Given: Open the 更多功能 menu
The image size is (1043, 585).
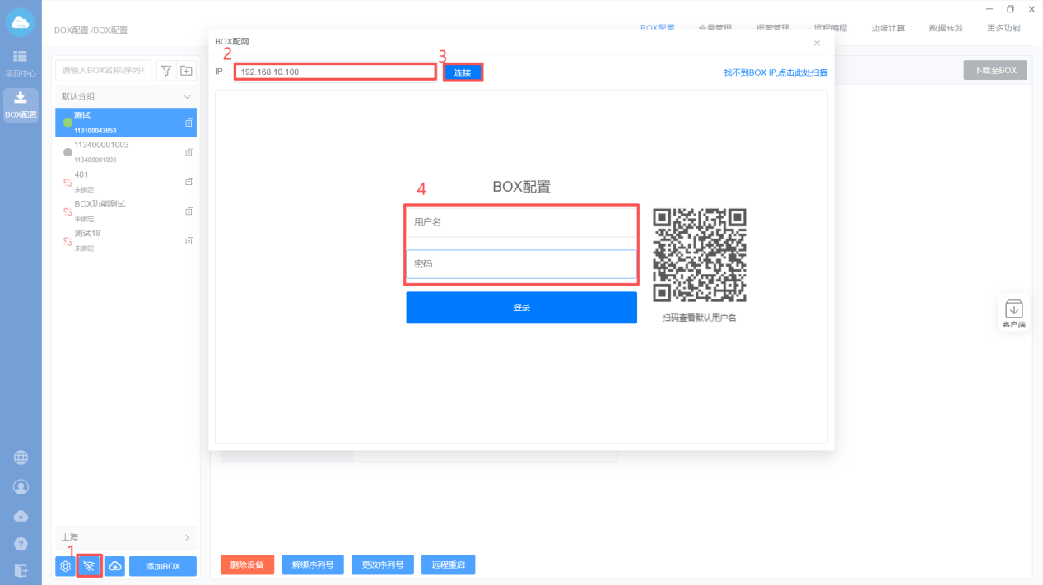Looking at the screenshot, I should 1003,28.
